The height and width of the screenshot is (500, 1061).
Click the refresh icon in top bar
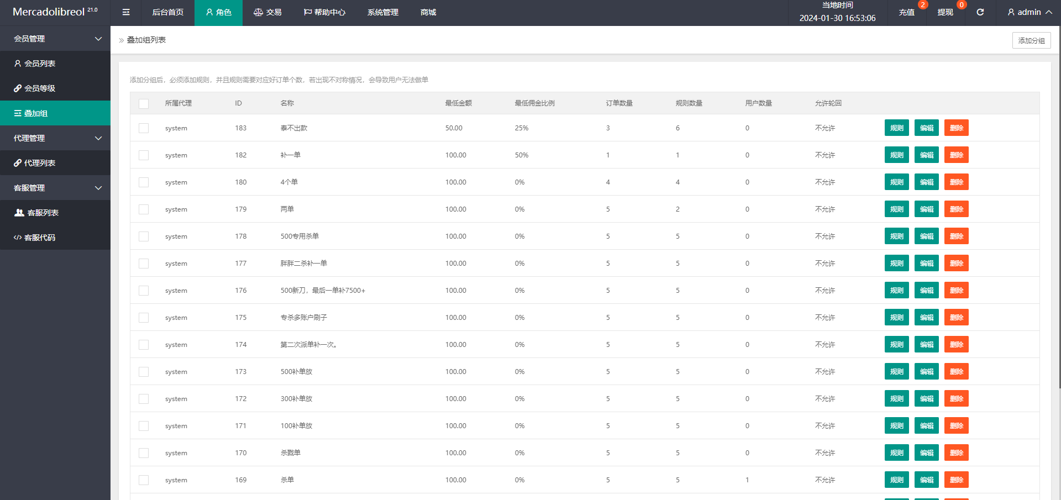(980, 12)
